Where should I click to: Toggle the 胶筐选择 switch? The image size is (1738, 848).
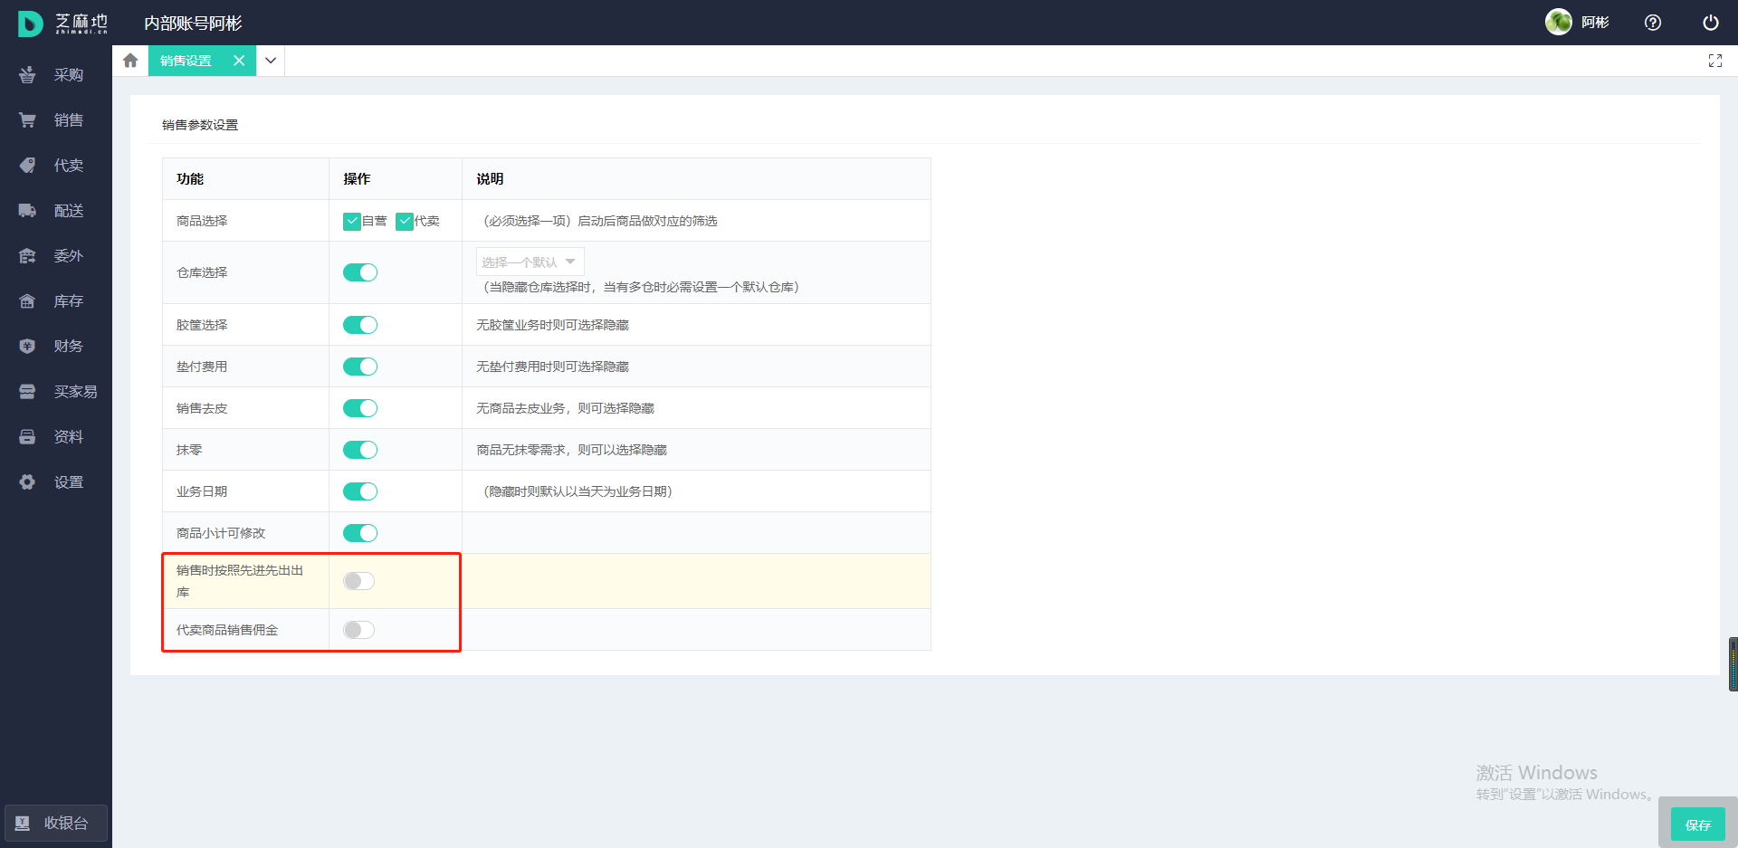point(360,325)
